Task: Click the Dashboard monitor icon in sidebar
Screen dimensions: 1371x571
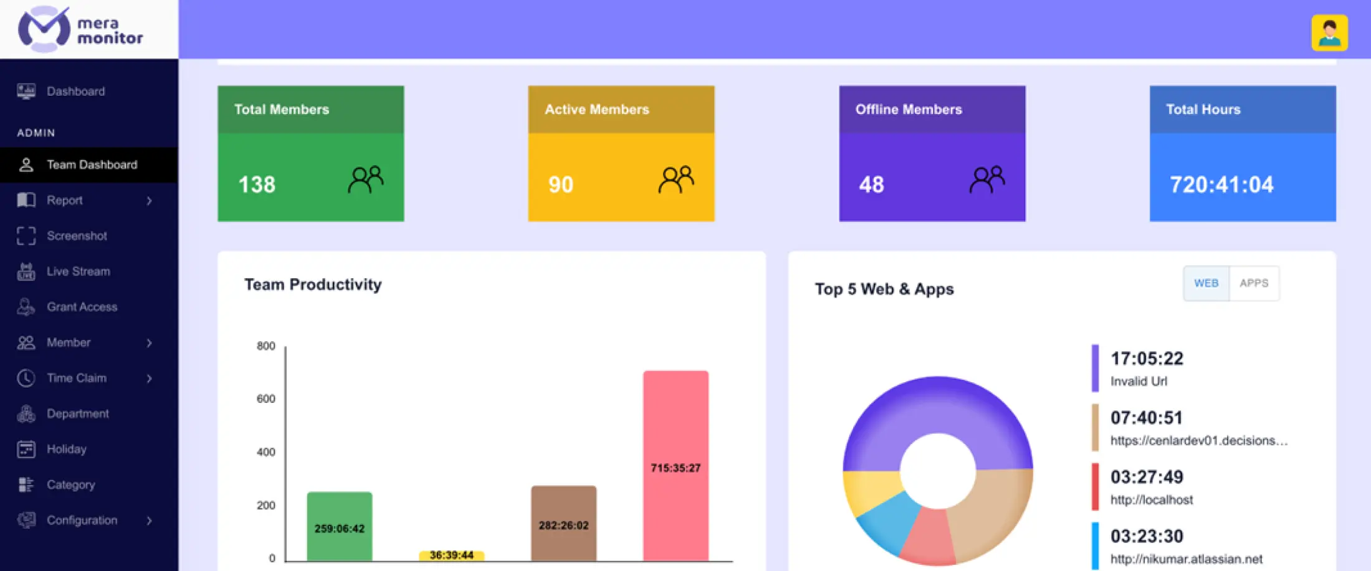Action: [x=26, y=91]
